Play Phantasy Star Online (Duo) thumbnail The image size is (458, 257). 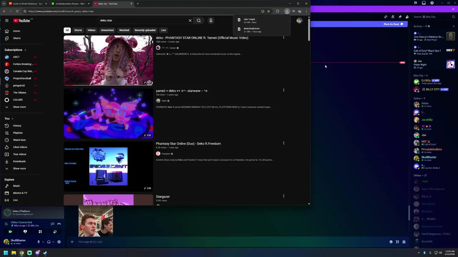pyautogui.click(x=108, y=166)
